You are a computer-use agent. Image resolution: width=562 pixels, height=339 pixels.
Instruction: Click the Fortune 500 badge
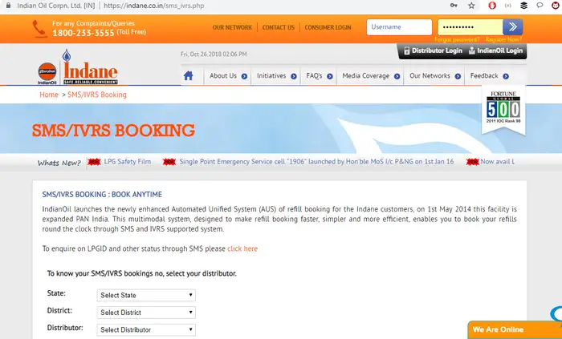[x=504, y=111]
